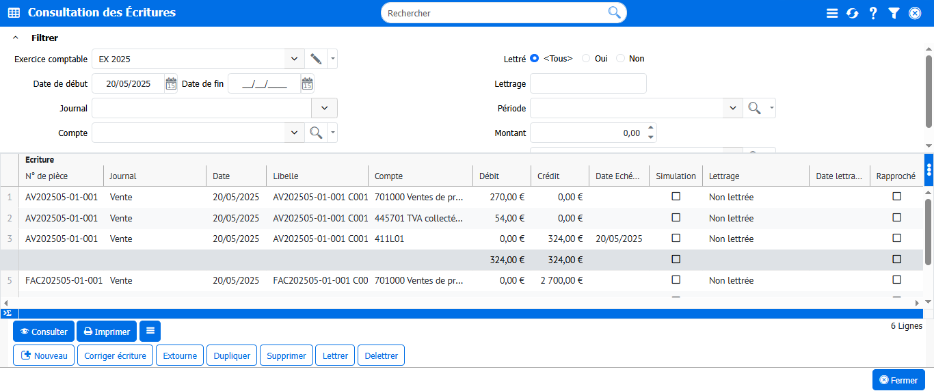Select the Non radio for Lettré
Viewport: 934px width, 391px height.
tap(621, 59)
